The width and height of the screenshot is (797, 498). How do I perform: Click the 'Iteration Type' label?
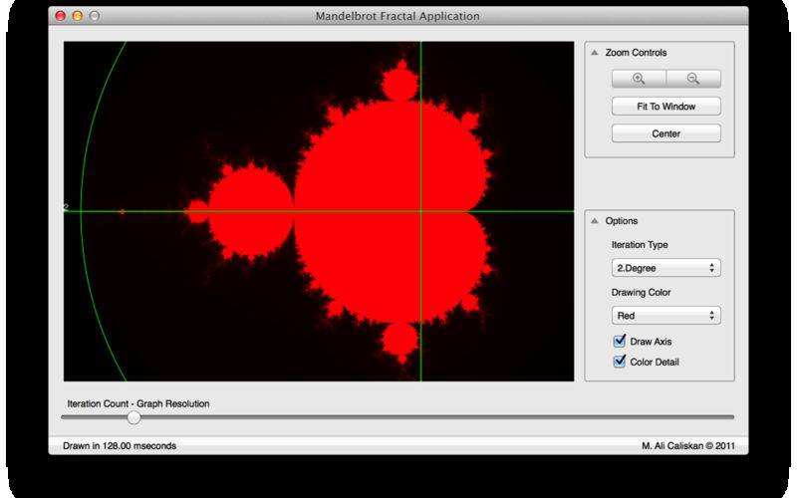tap(640, 244)
